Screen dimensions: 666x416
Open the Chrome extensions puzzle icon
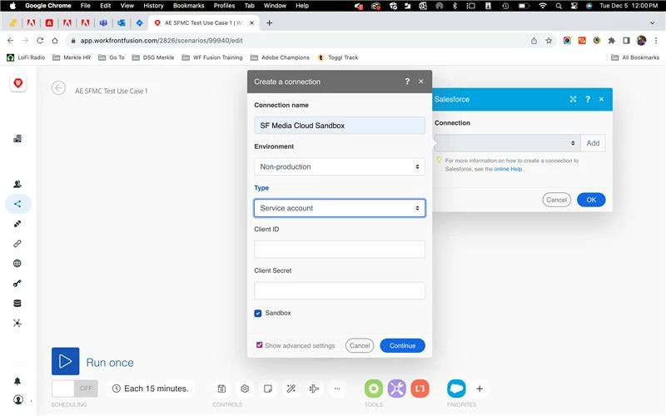click(612, 41)
